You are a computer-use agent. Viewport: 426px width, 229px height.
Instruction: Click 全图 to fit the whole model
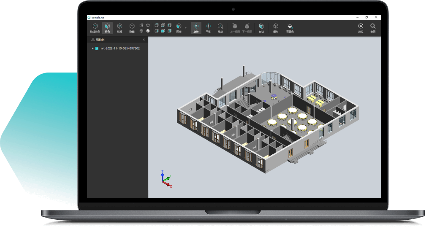(x=373, y=28)
